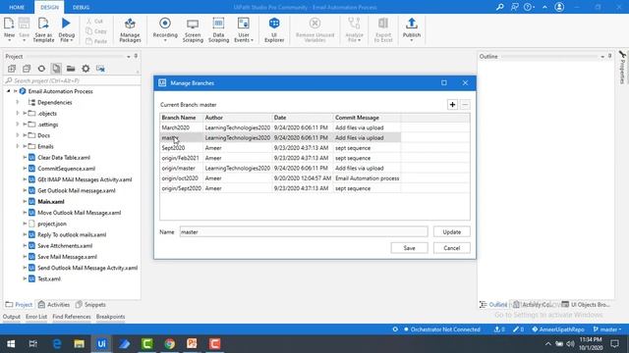Expand the Docs folder

click(18, 135)
